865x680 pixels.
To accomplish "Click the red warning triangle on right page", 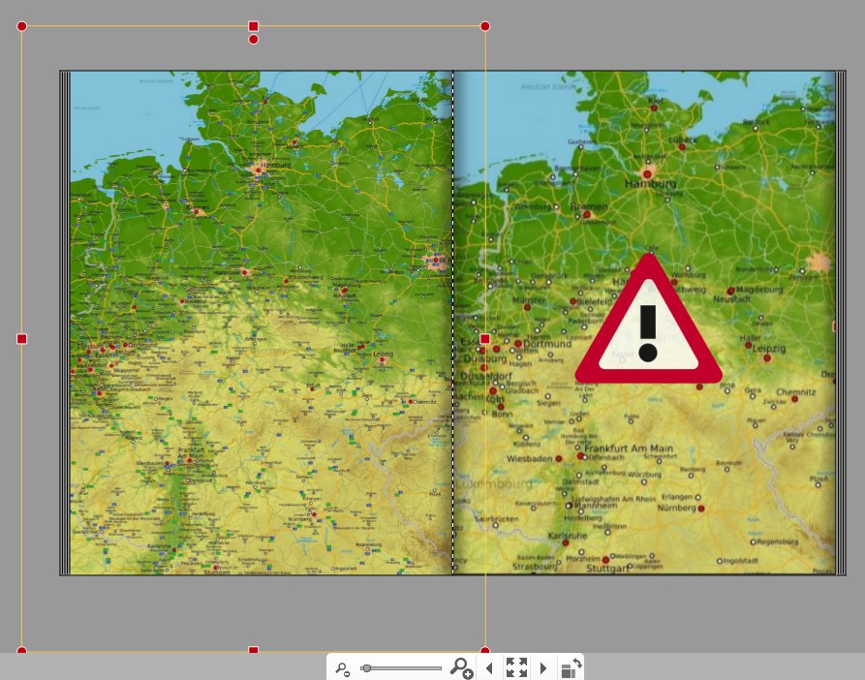I will [648, 321].
